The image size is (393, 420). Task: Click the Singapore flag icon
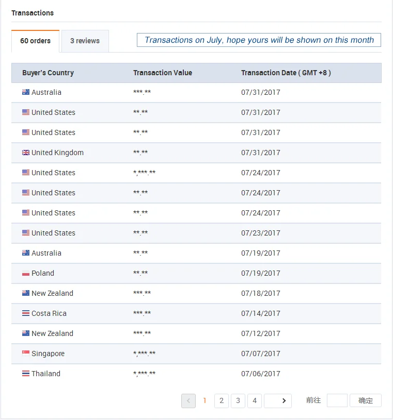26,354
